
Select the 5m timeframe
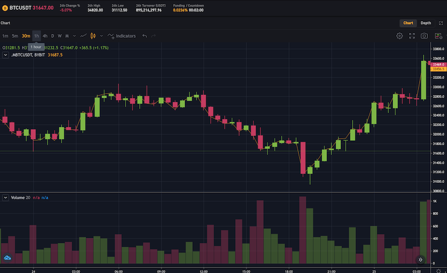(x=15, y=36)
